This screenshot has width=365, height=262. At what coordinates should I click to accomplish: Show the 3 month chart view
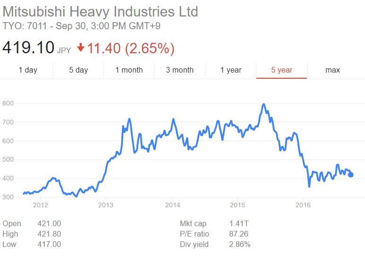point(179,70)
